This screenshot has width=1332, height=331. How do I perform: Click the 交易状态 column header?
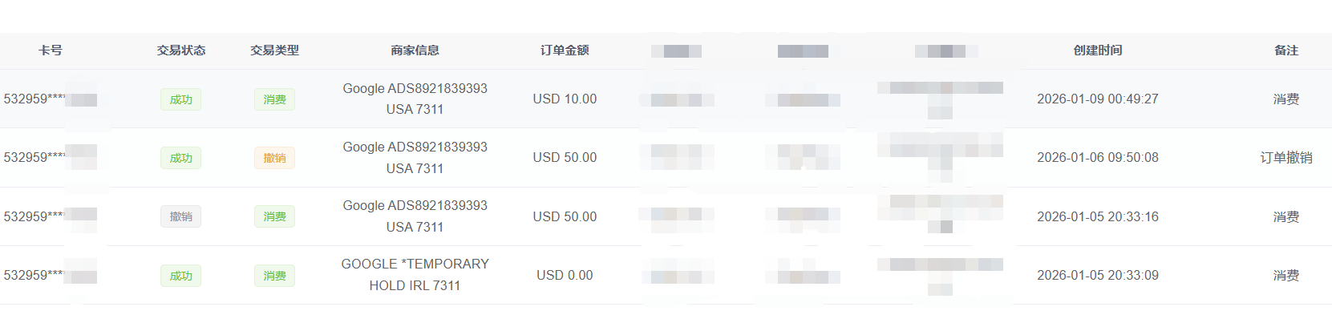pyautogui.click(x=181, y=50)
